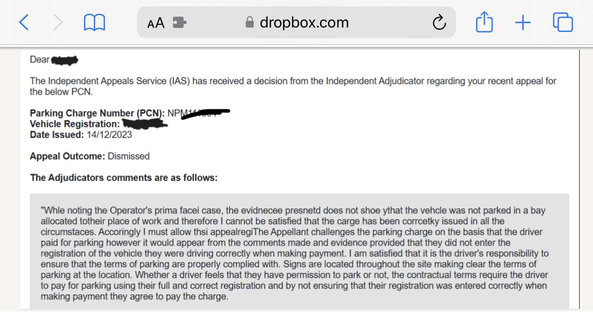Screen dimensions: 593x333
Task: Click the 'Appeal Outcome: Dismissed' line
Action: pos(90,156)
